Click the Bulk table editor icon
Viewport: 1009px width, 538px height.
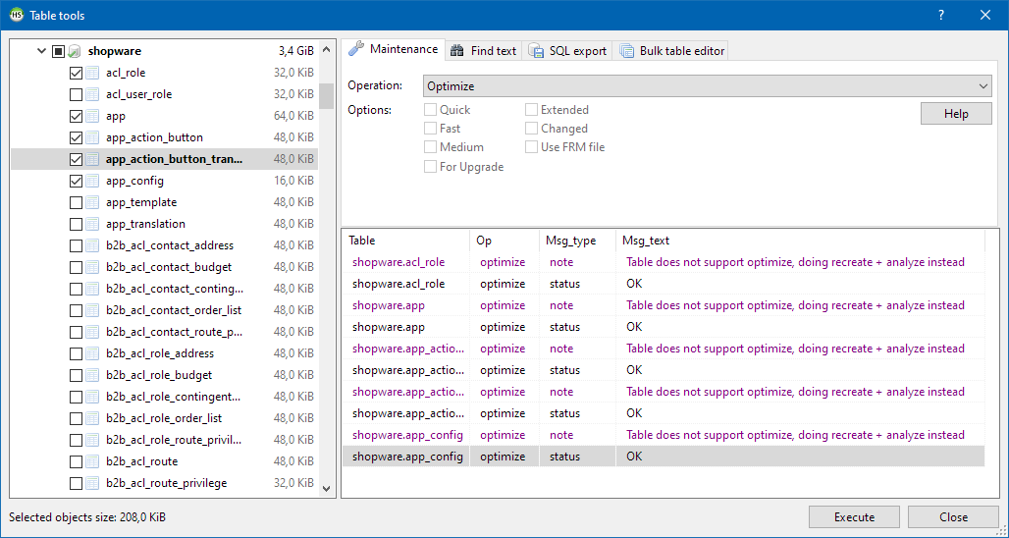coord(626,51)
